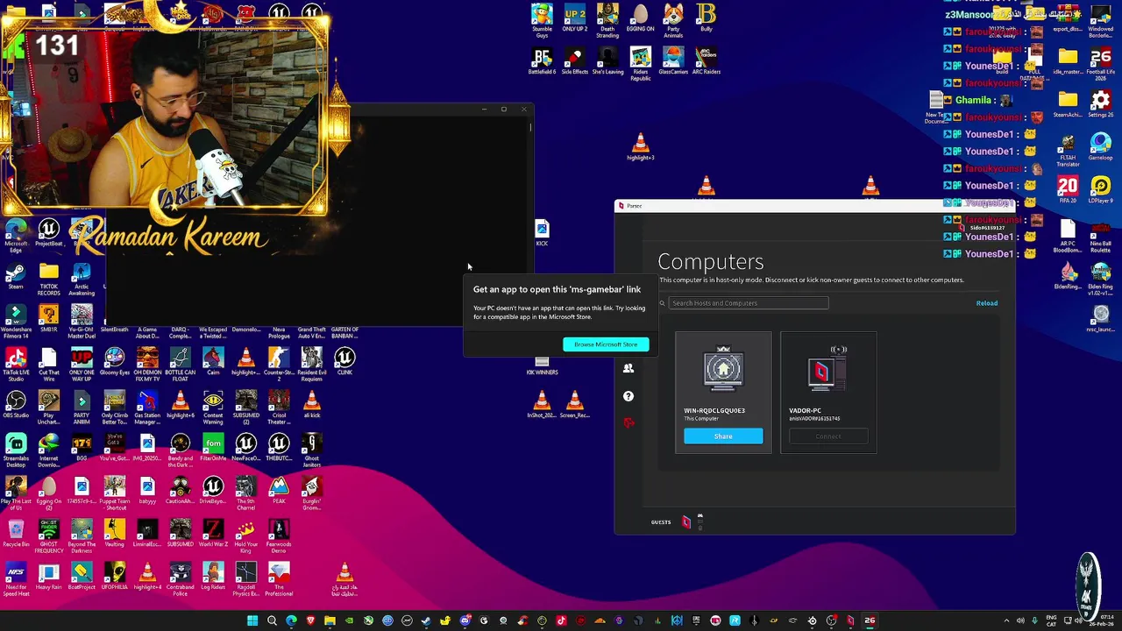Select the OBS Studio desktop shortcut
The image size is (1122, 631).
tap(16, 405)
